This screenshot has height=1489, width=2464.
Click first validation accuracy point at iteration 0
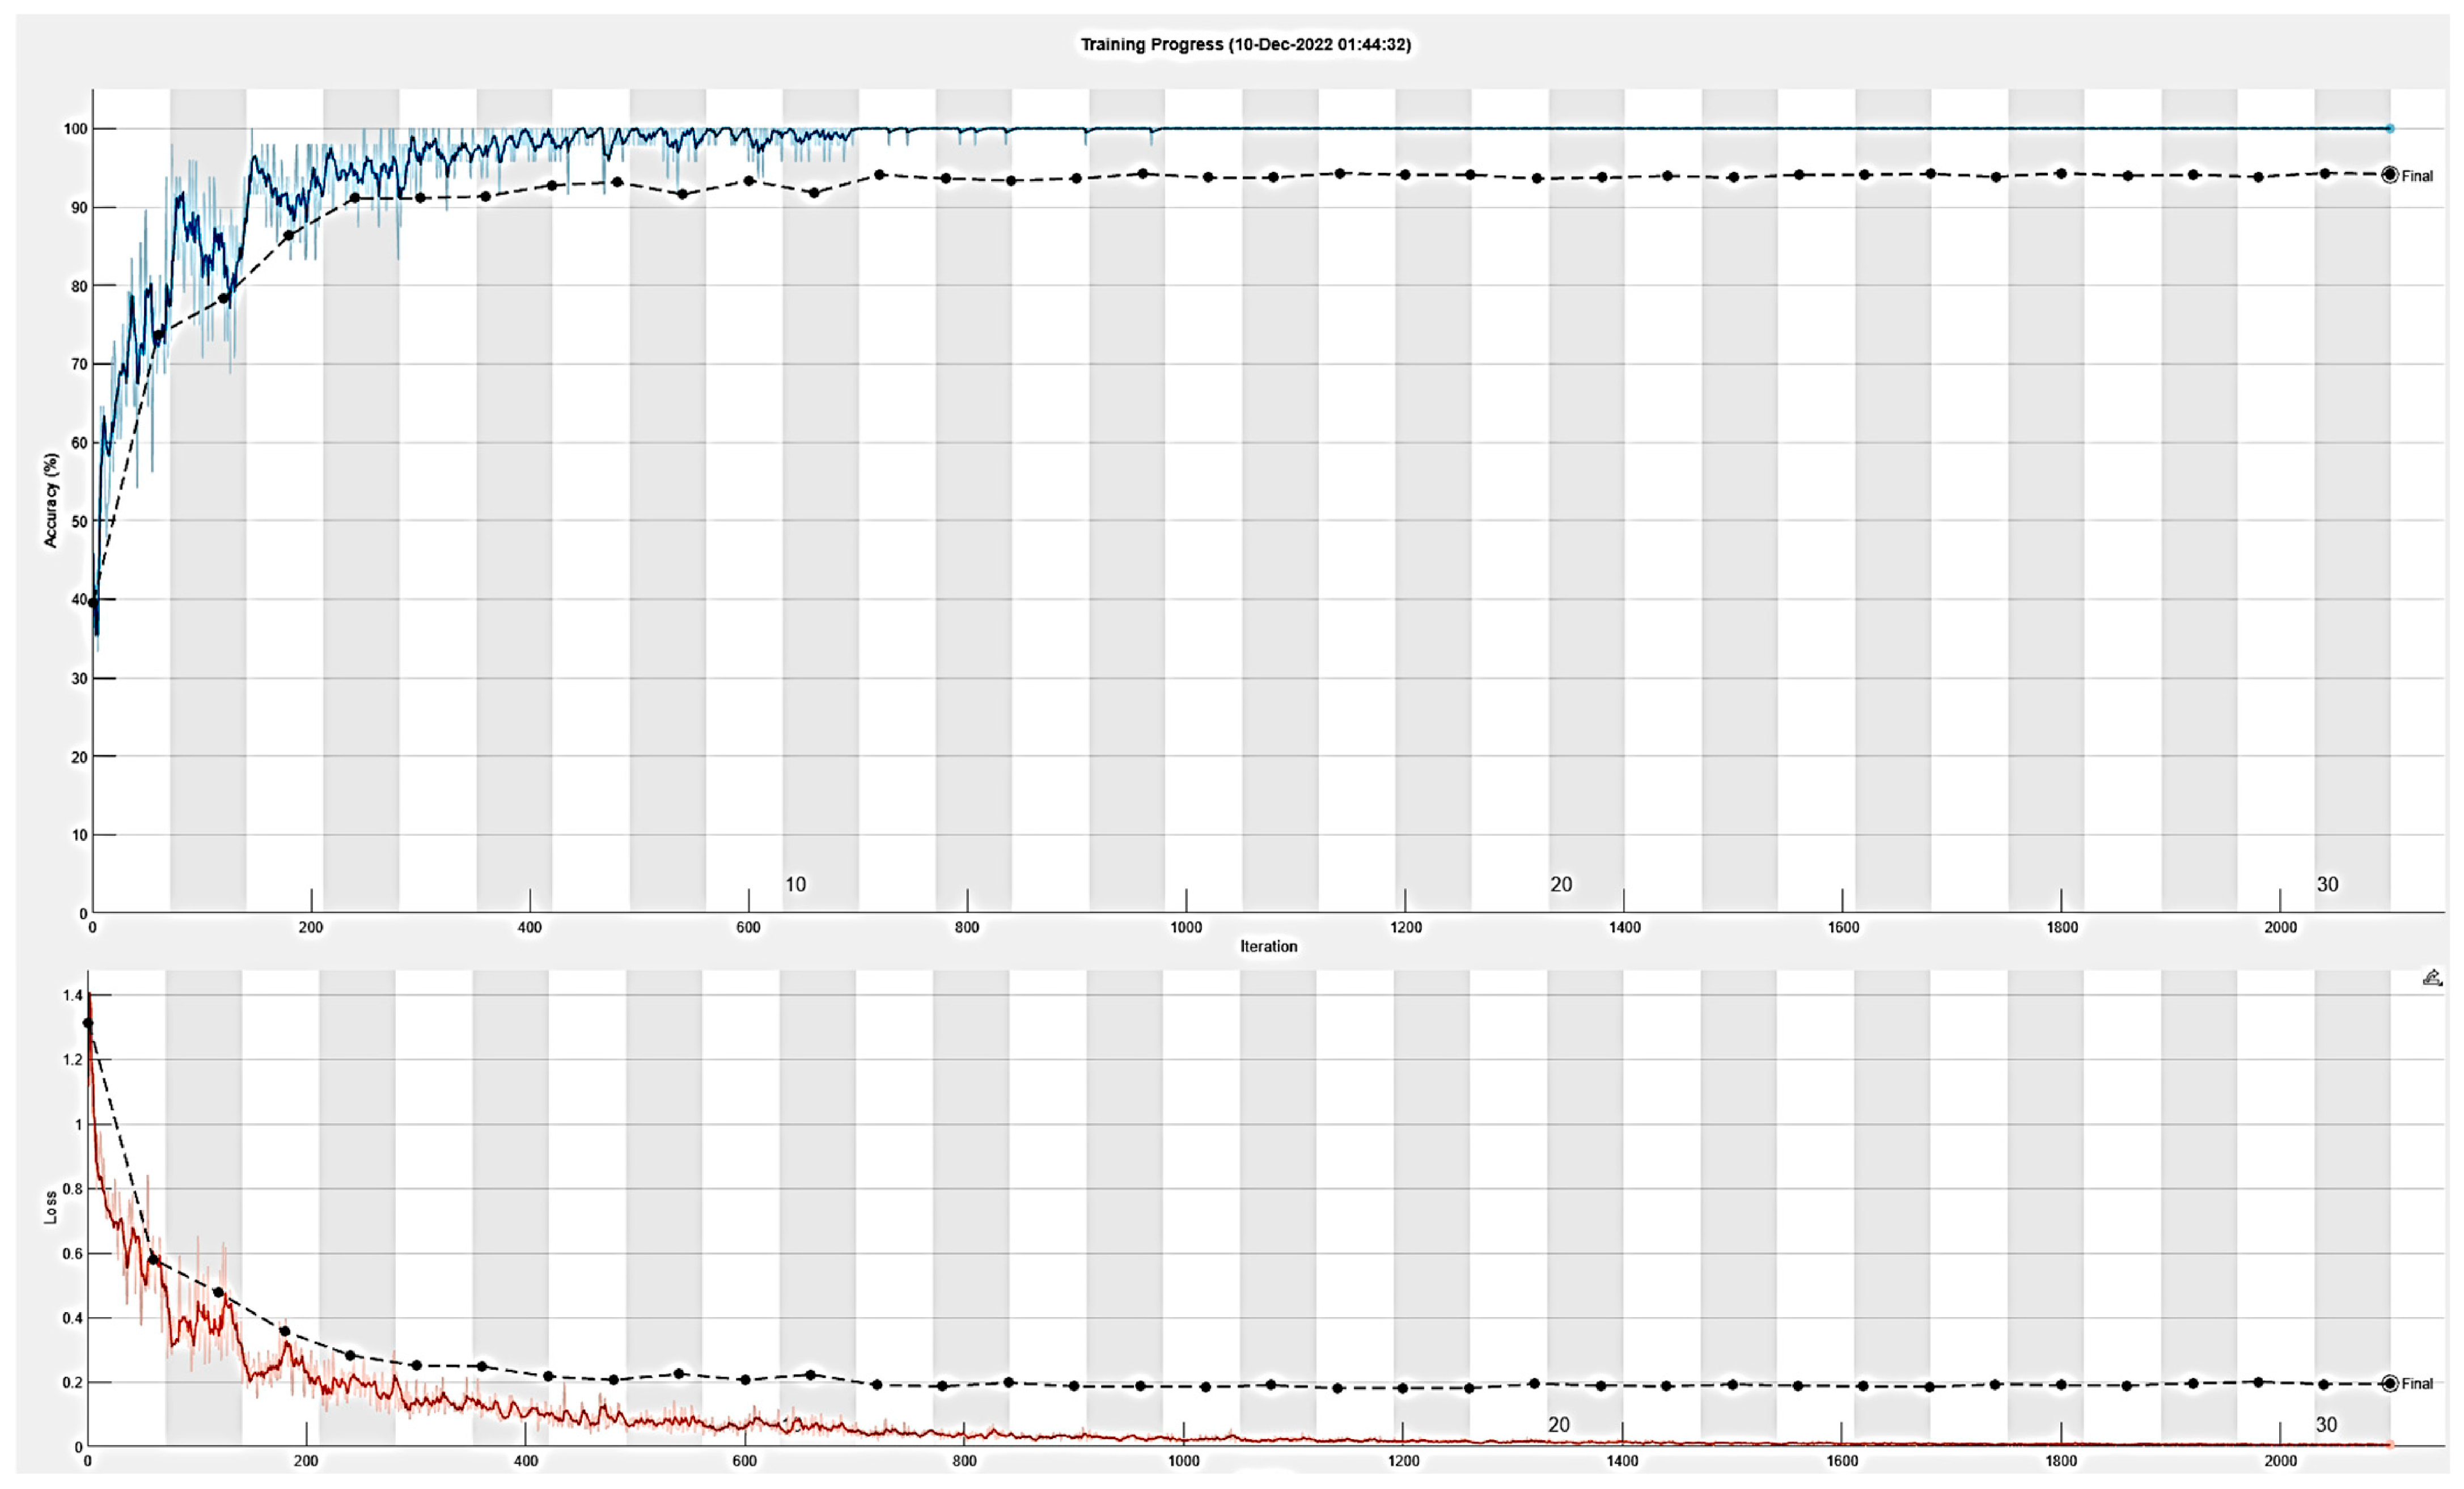pyautogui.click(x=93, y=602)
